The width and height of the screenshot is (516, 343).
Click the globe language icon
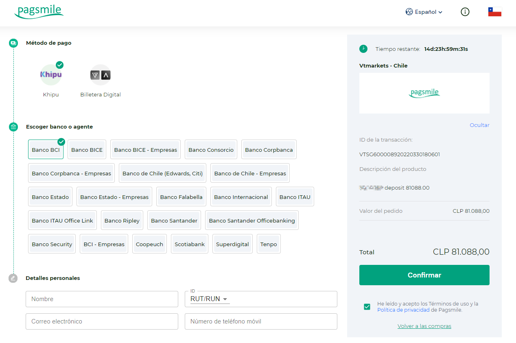[409, 12]
